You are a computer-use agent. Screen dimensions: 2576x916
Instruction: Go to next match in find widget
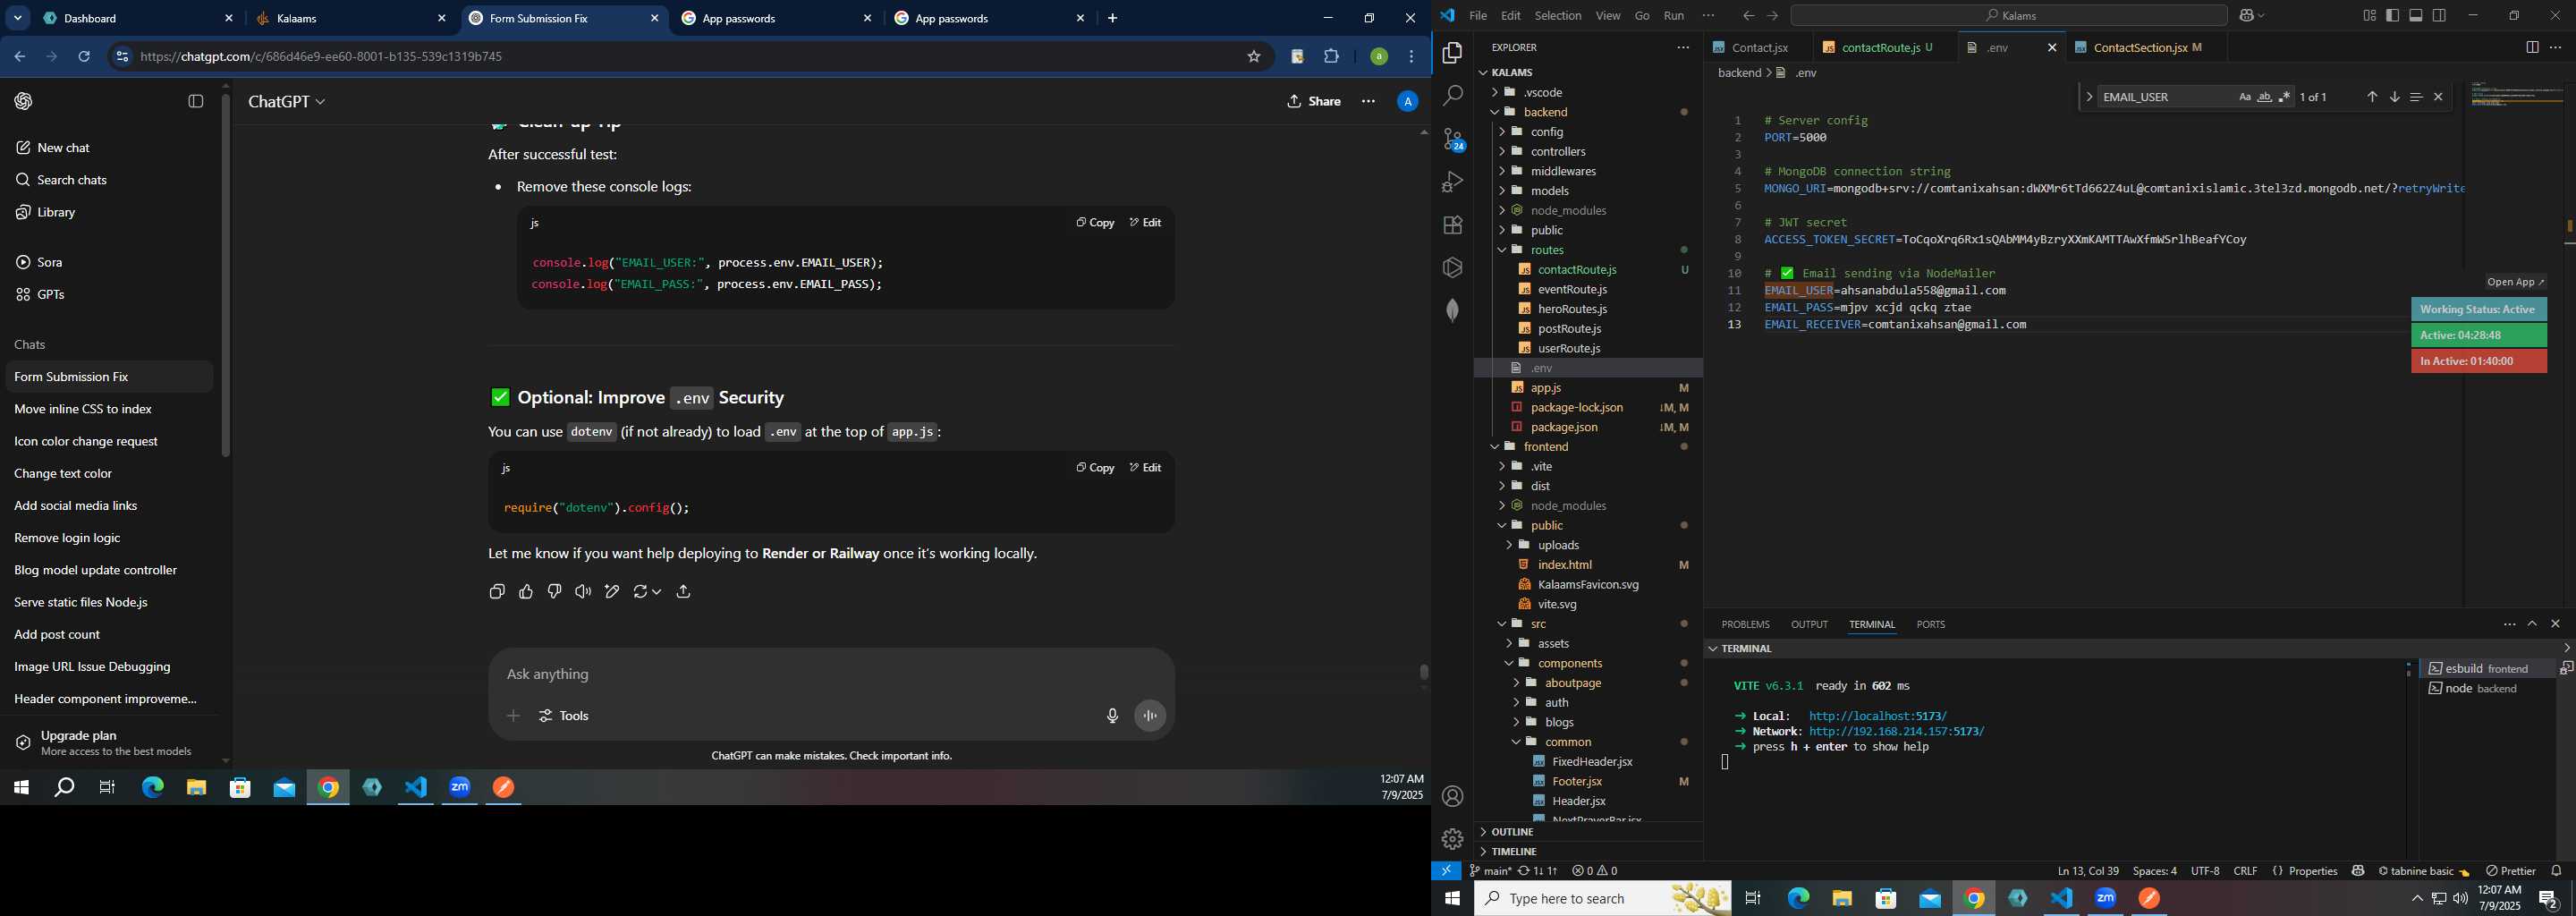(x=2394, y=97)
